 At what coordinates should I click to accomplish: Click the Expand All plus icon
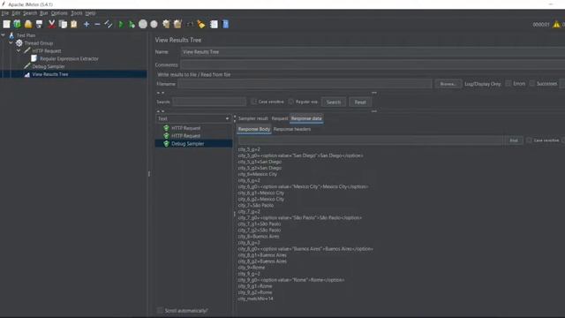point(87,24)
